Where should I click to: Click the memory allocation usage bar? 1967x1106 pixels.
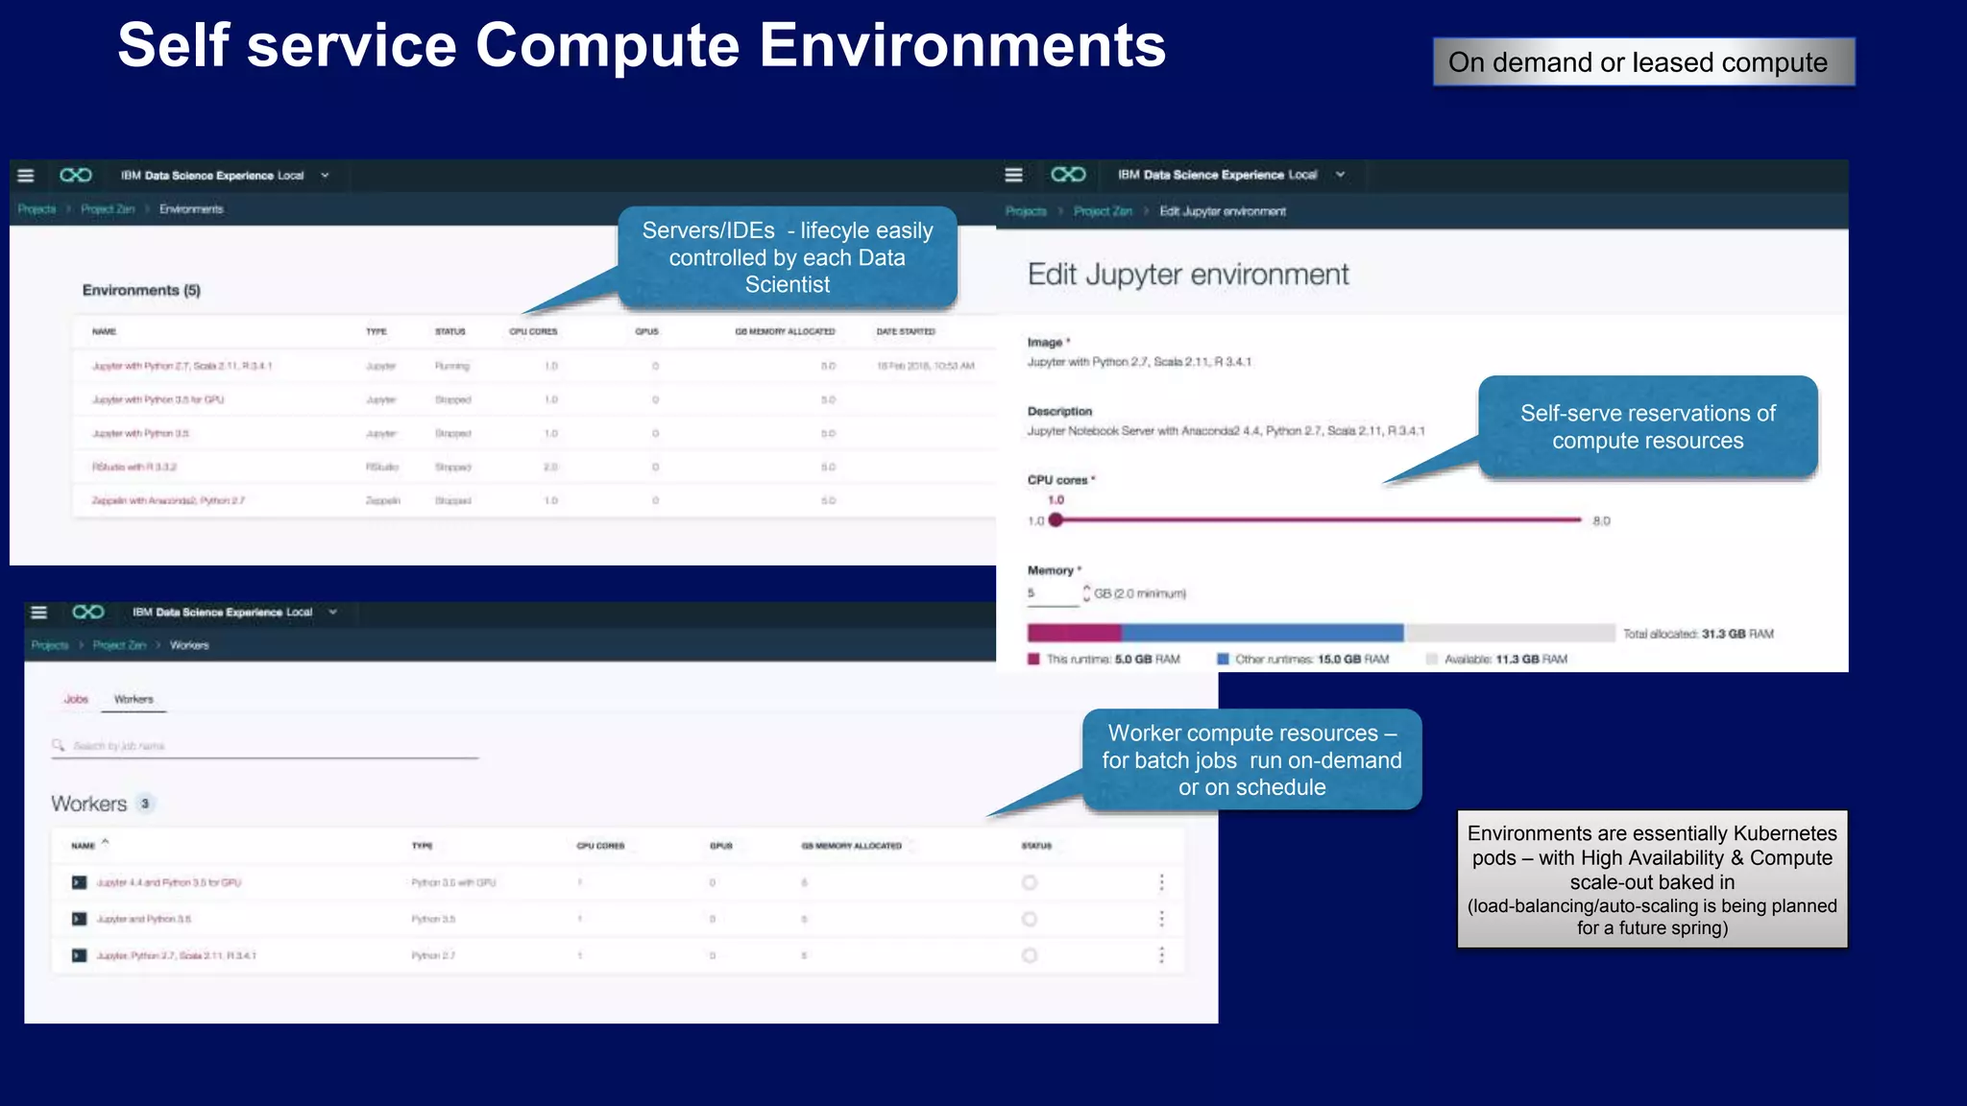tap(1322, 633)
